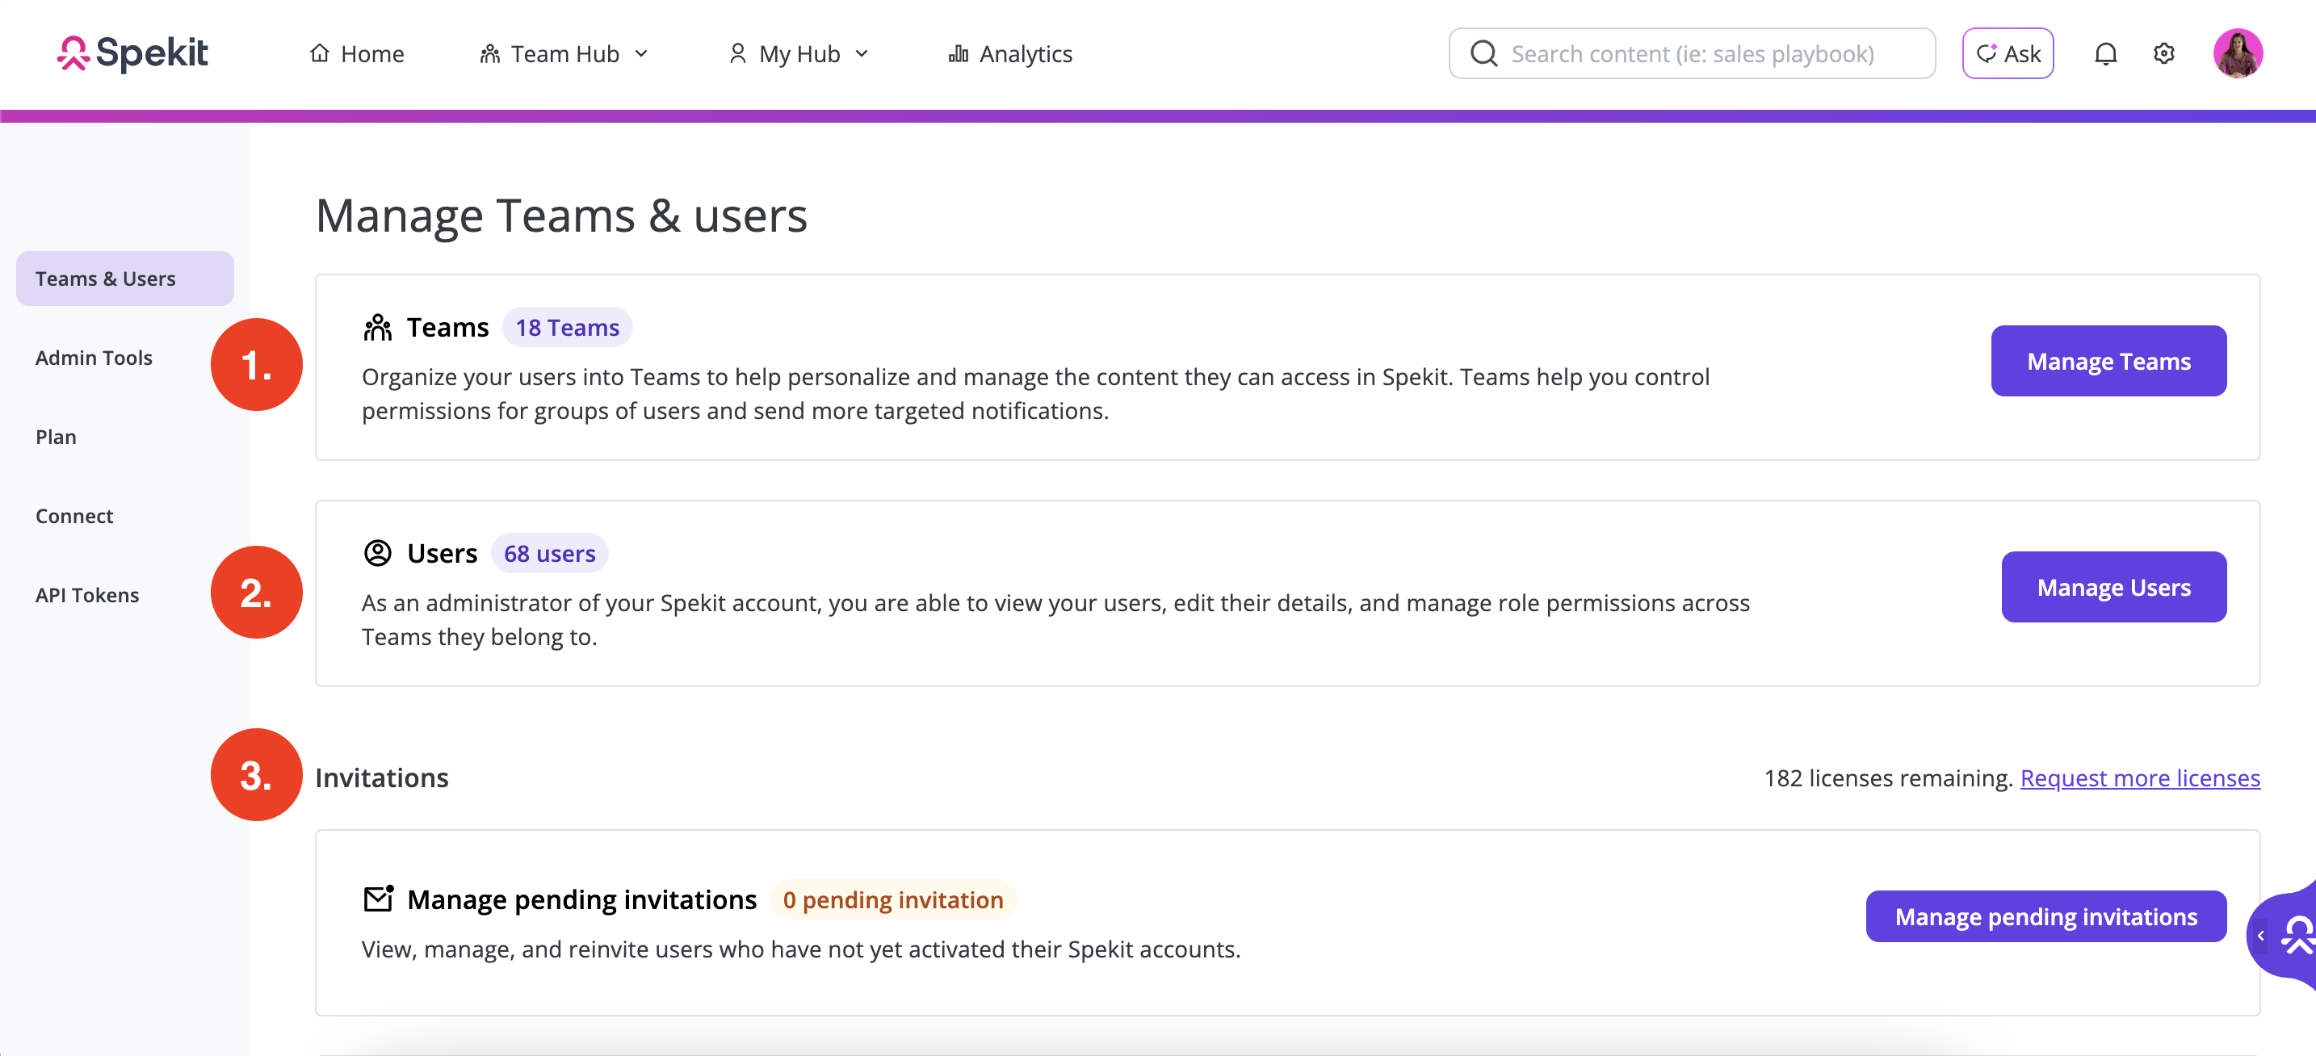
Task: Collapse the Spekit widget arrow
Action: 2260,936
